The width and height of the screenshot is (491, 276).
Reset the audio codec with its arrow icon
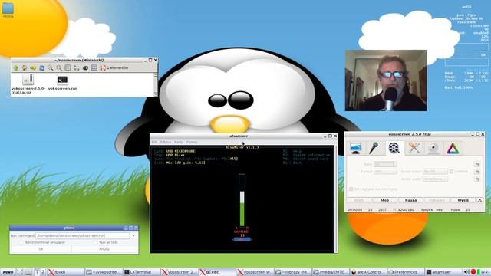pyautogui.click(x=477, y=179)
